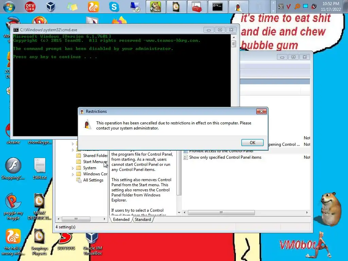Expand the System tree node

click(73, 168)
